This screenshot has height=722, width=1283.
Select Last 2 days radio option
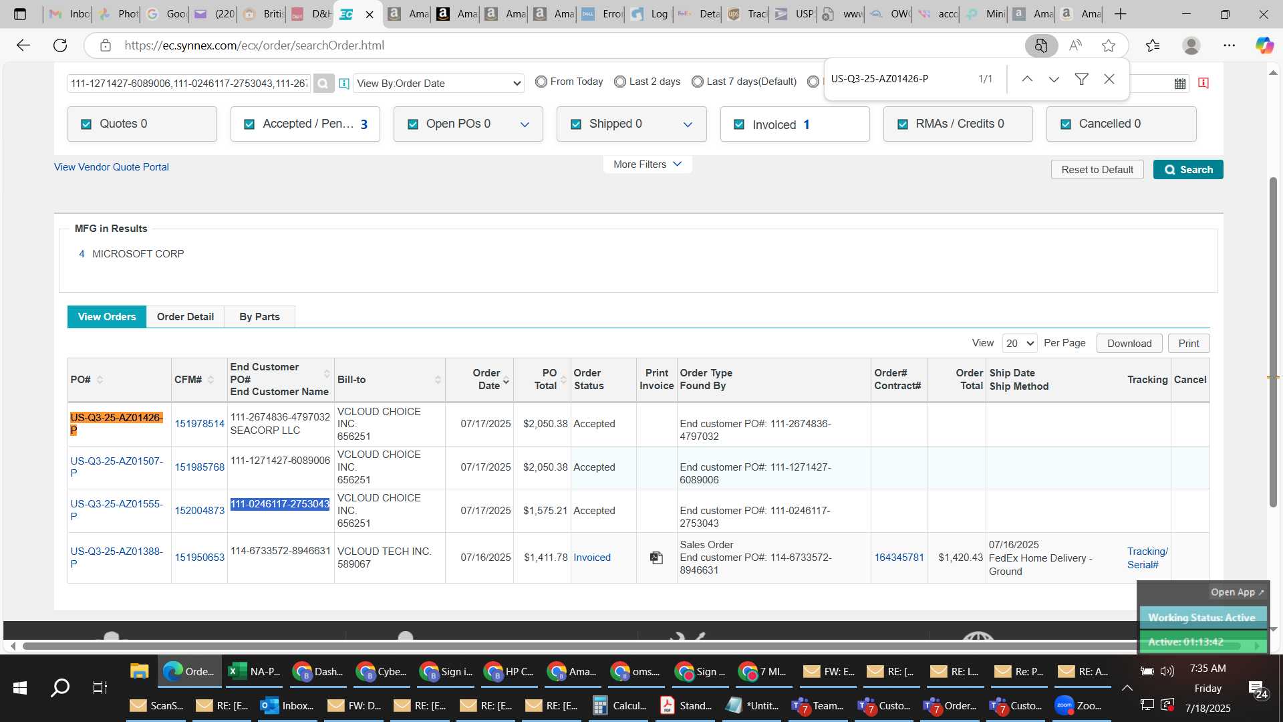[x=620, y=82]
